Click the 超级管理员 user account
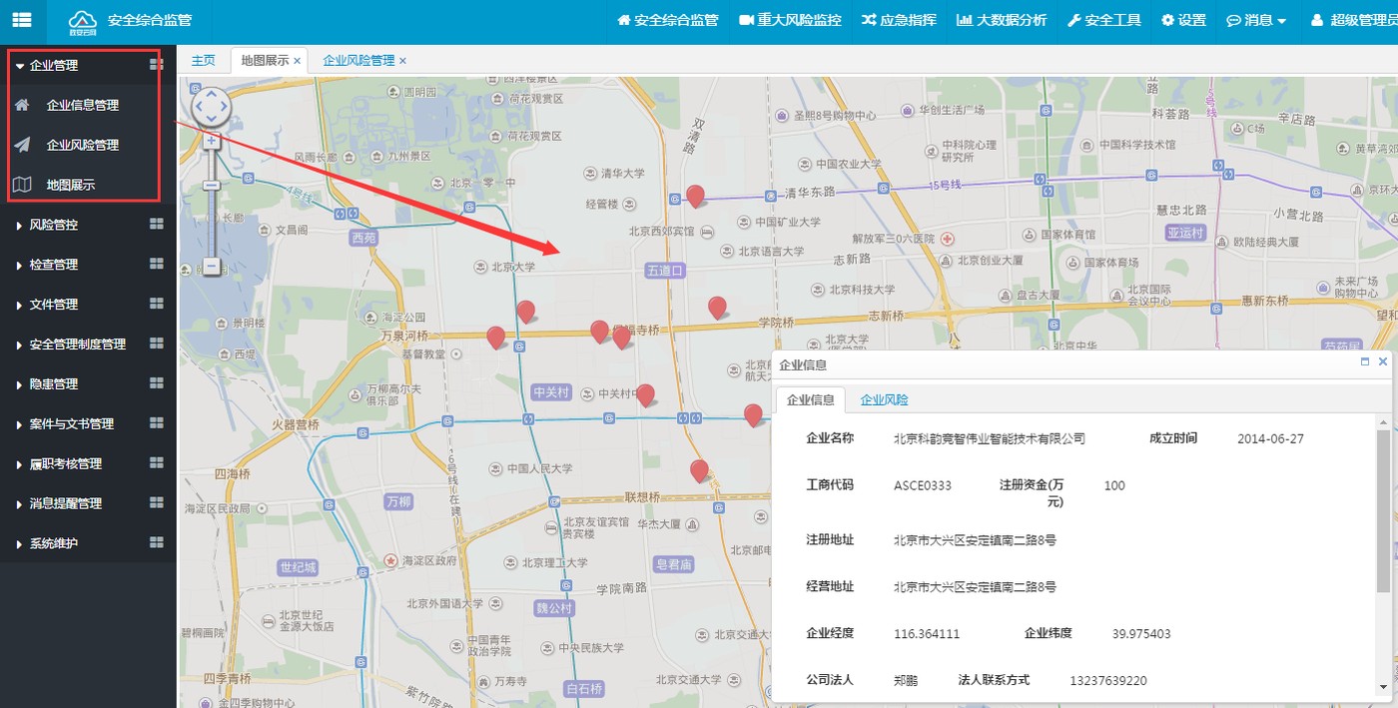The width and height of the screenshot is (1398, 708). coord(1353,20)
